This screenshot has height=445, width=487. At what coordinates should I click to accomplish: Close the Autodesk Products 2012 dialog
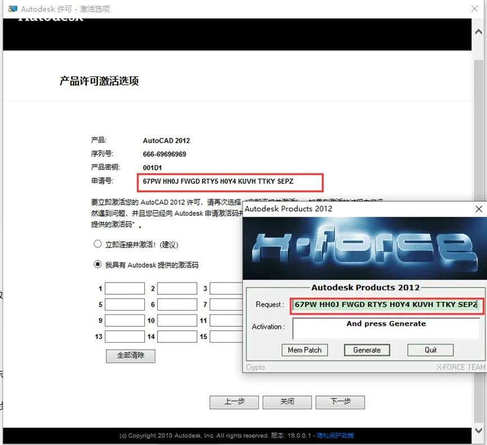tap(479, 209)
